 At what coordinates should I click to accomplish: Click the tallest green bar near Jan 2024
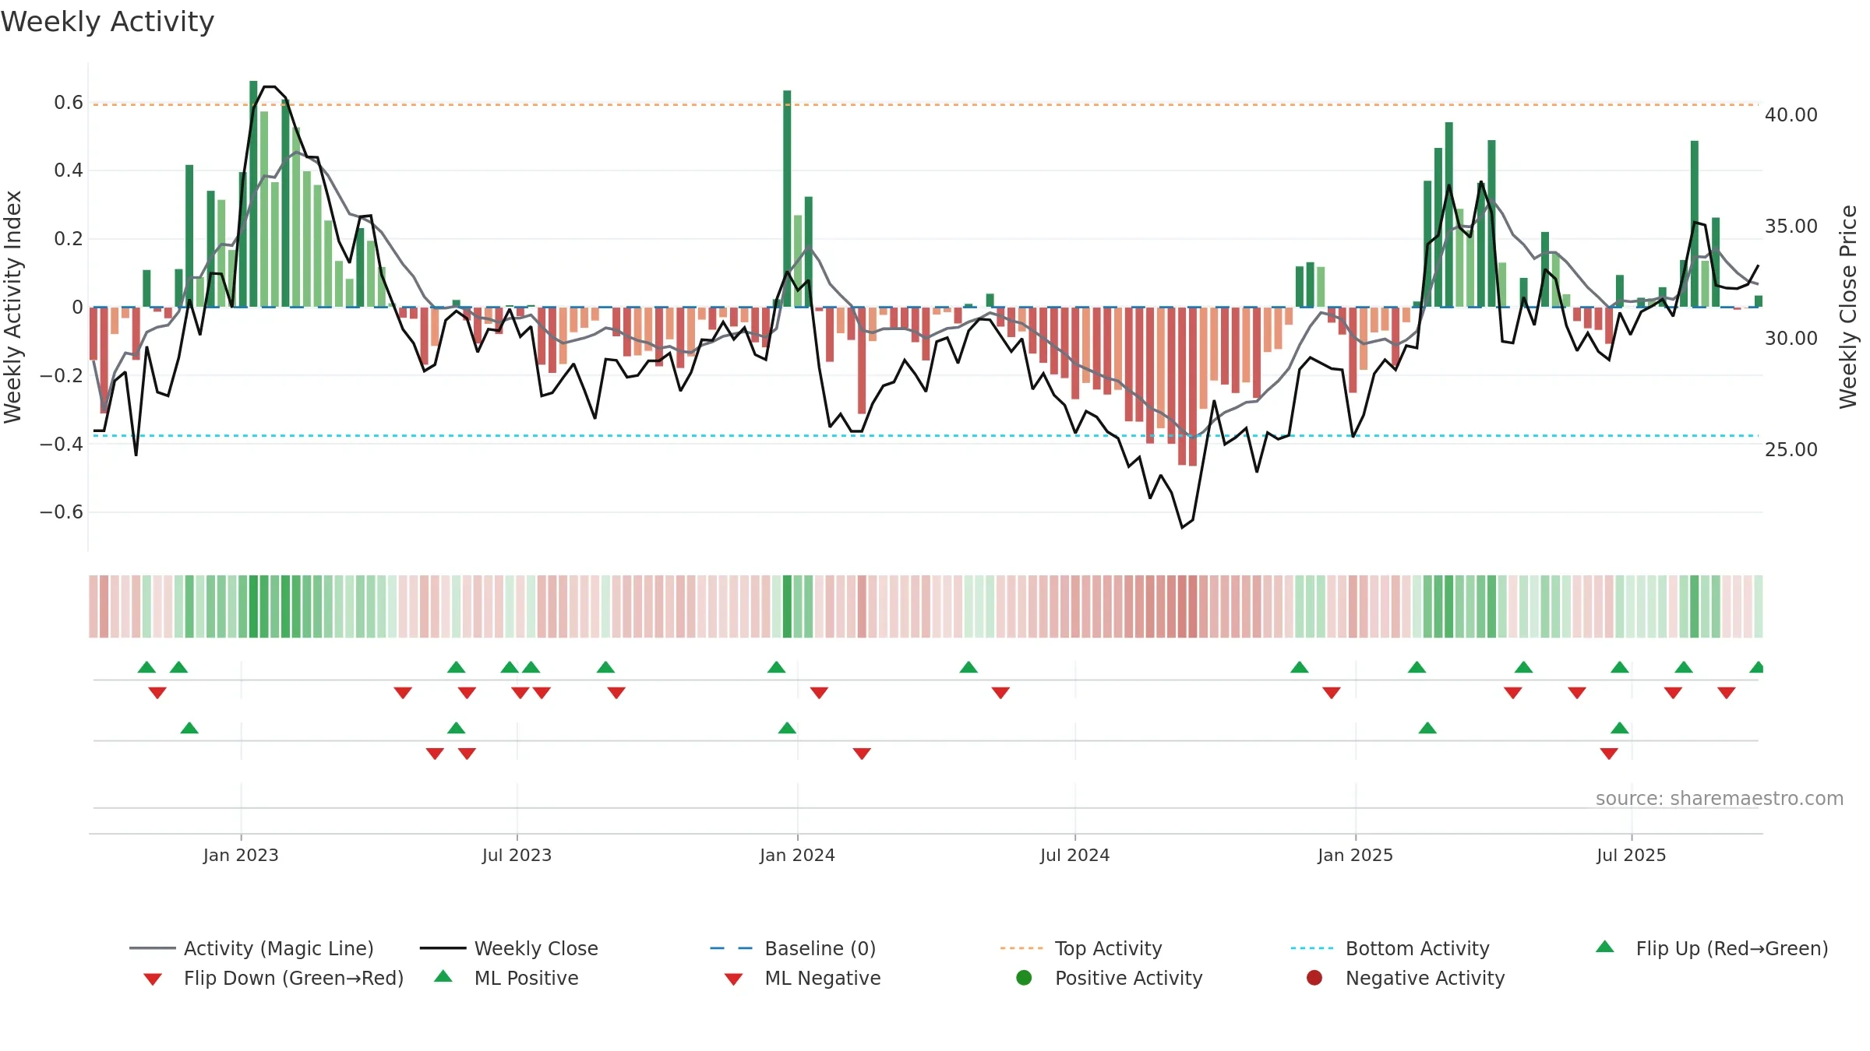[x=787, y=199]
